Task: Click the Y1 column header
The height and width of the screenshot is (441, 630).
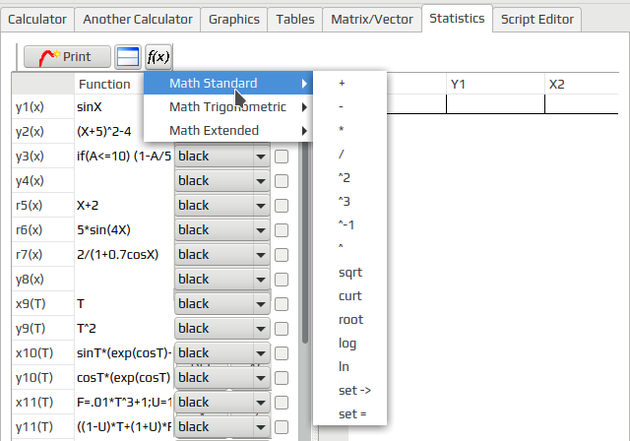Action: (495, 84)
